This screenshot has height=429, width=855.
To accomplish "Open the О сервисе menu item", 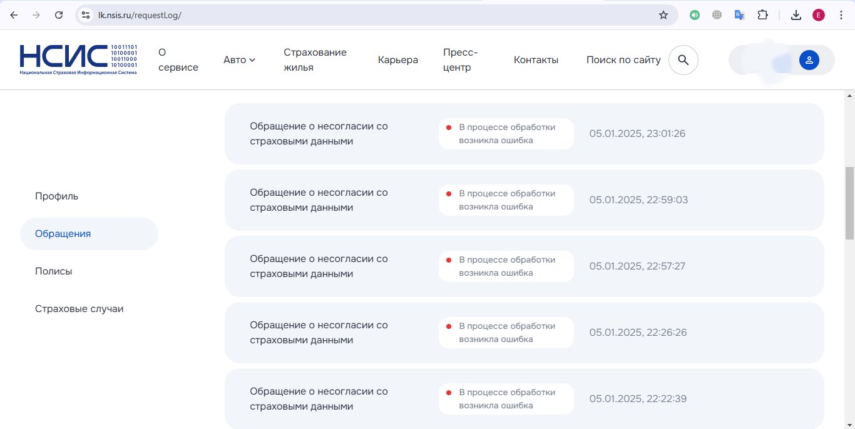I will click(178, 60).
